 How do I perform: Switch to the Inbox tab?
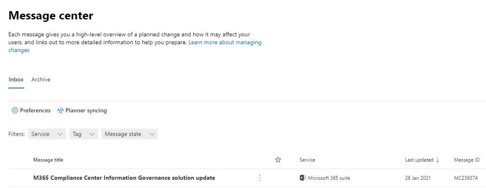coord(16,79)
